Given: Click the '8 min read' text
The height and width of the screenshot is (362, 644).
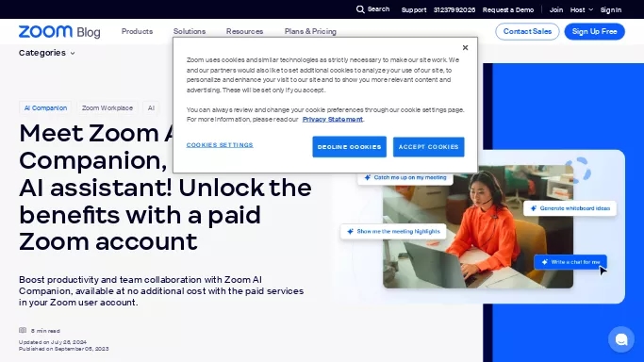Looking at the screenshot, I should click(x=45, y=331).
